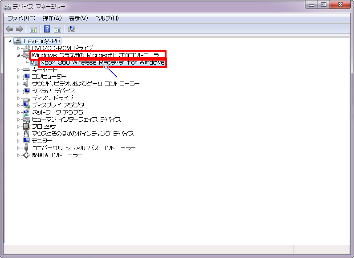Scan for hardware changes icon
354x258 pixels.
pyautogui.click(x=71, y=29)
